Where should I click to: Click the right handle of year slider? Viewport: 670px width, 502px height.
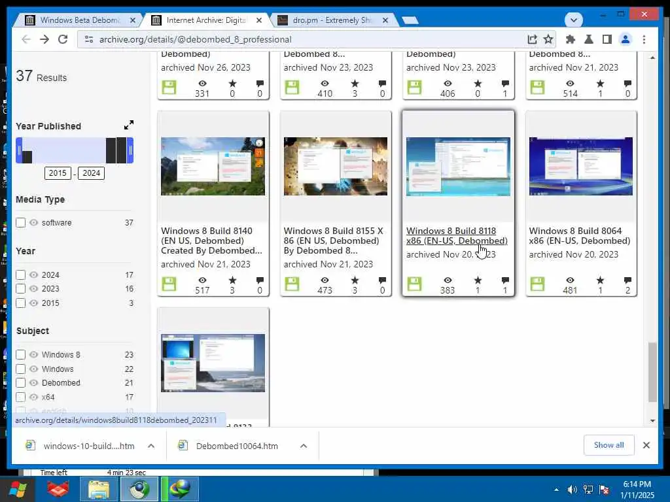tap(130, 150)
